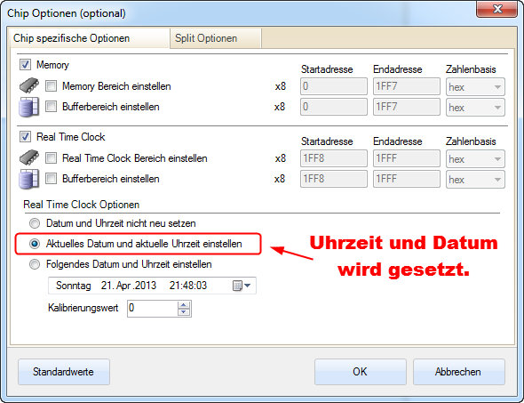Enable Real Time Clock Bereich einstellen checkbox
This screenshot has width=524, height=403.
pos(51,158)
